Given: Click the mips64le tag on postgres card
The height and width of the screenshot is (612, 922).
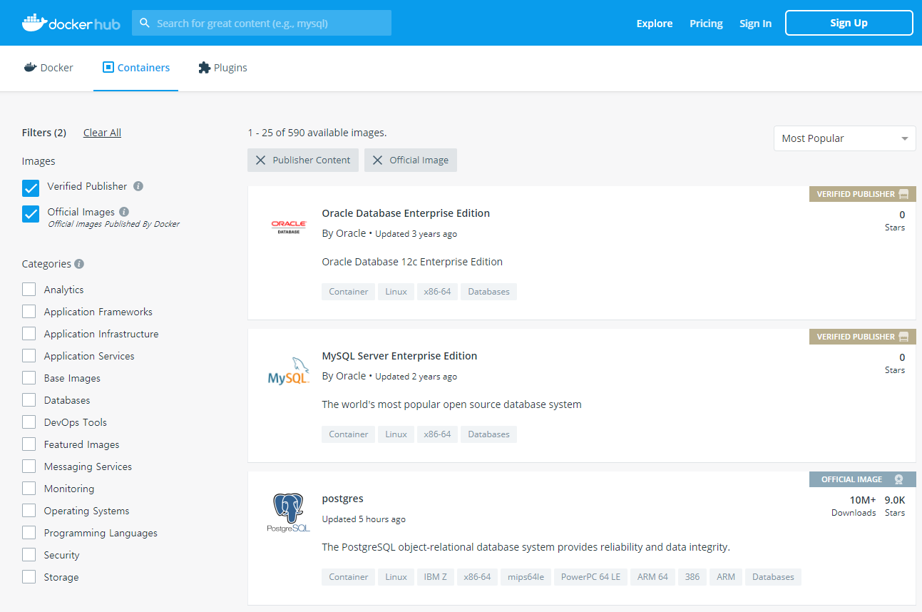Looking at the screenshot, I should coord(526,577).
